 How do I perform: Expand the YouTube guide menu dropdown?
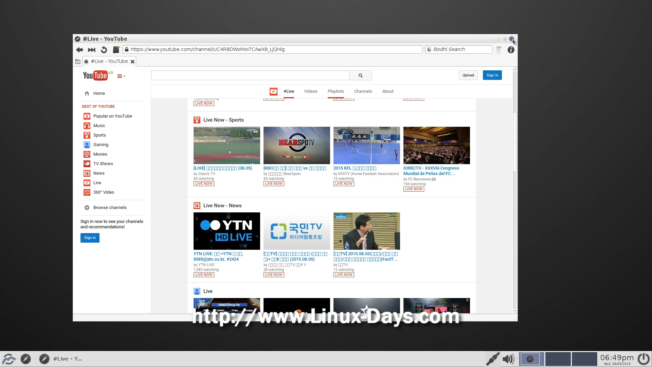coord(121,76)
